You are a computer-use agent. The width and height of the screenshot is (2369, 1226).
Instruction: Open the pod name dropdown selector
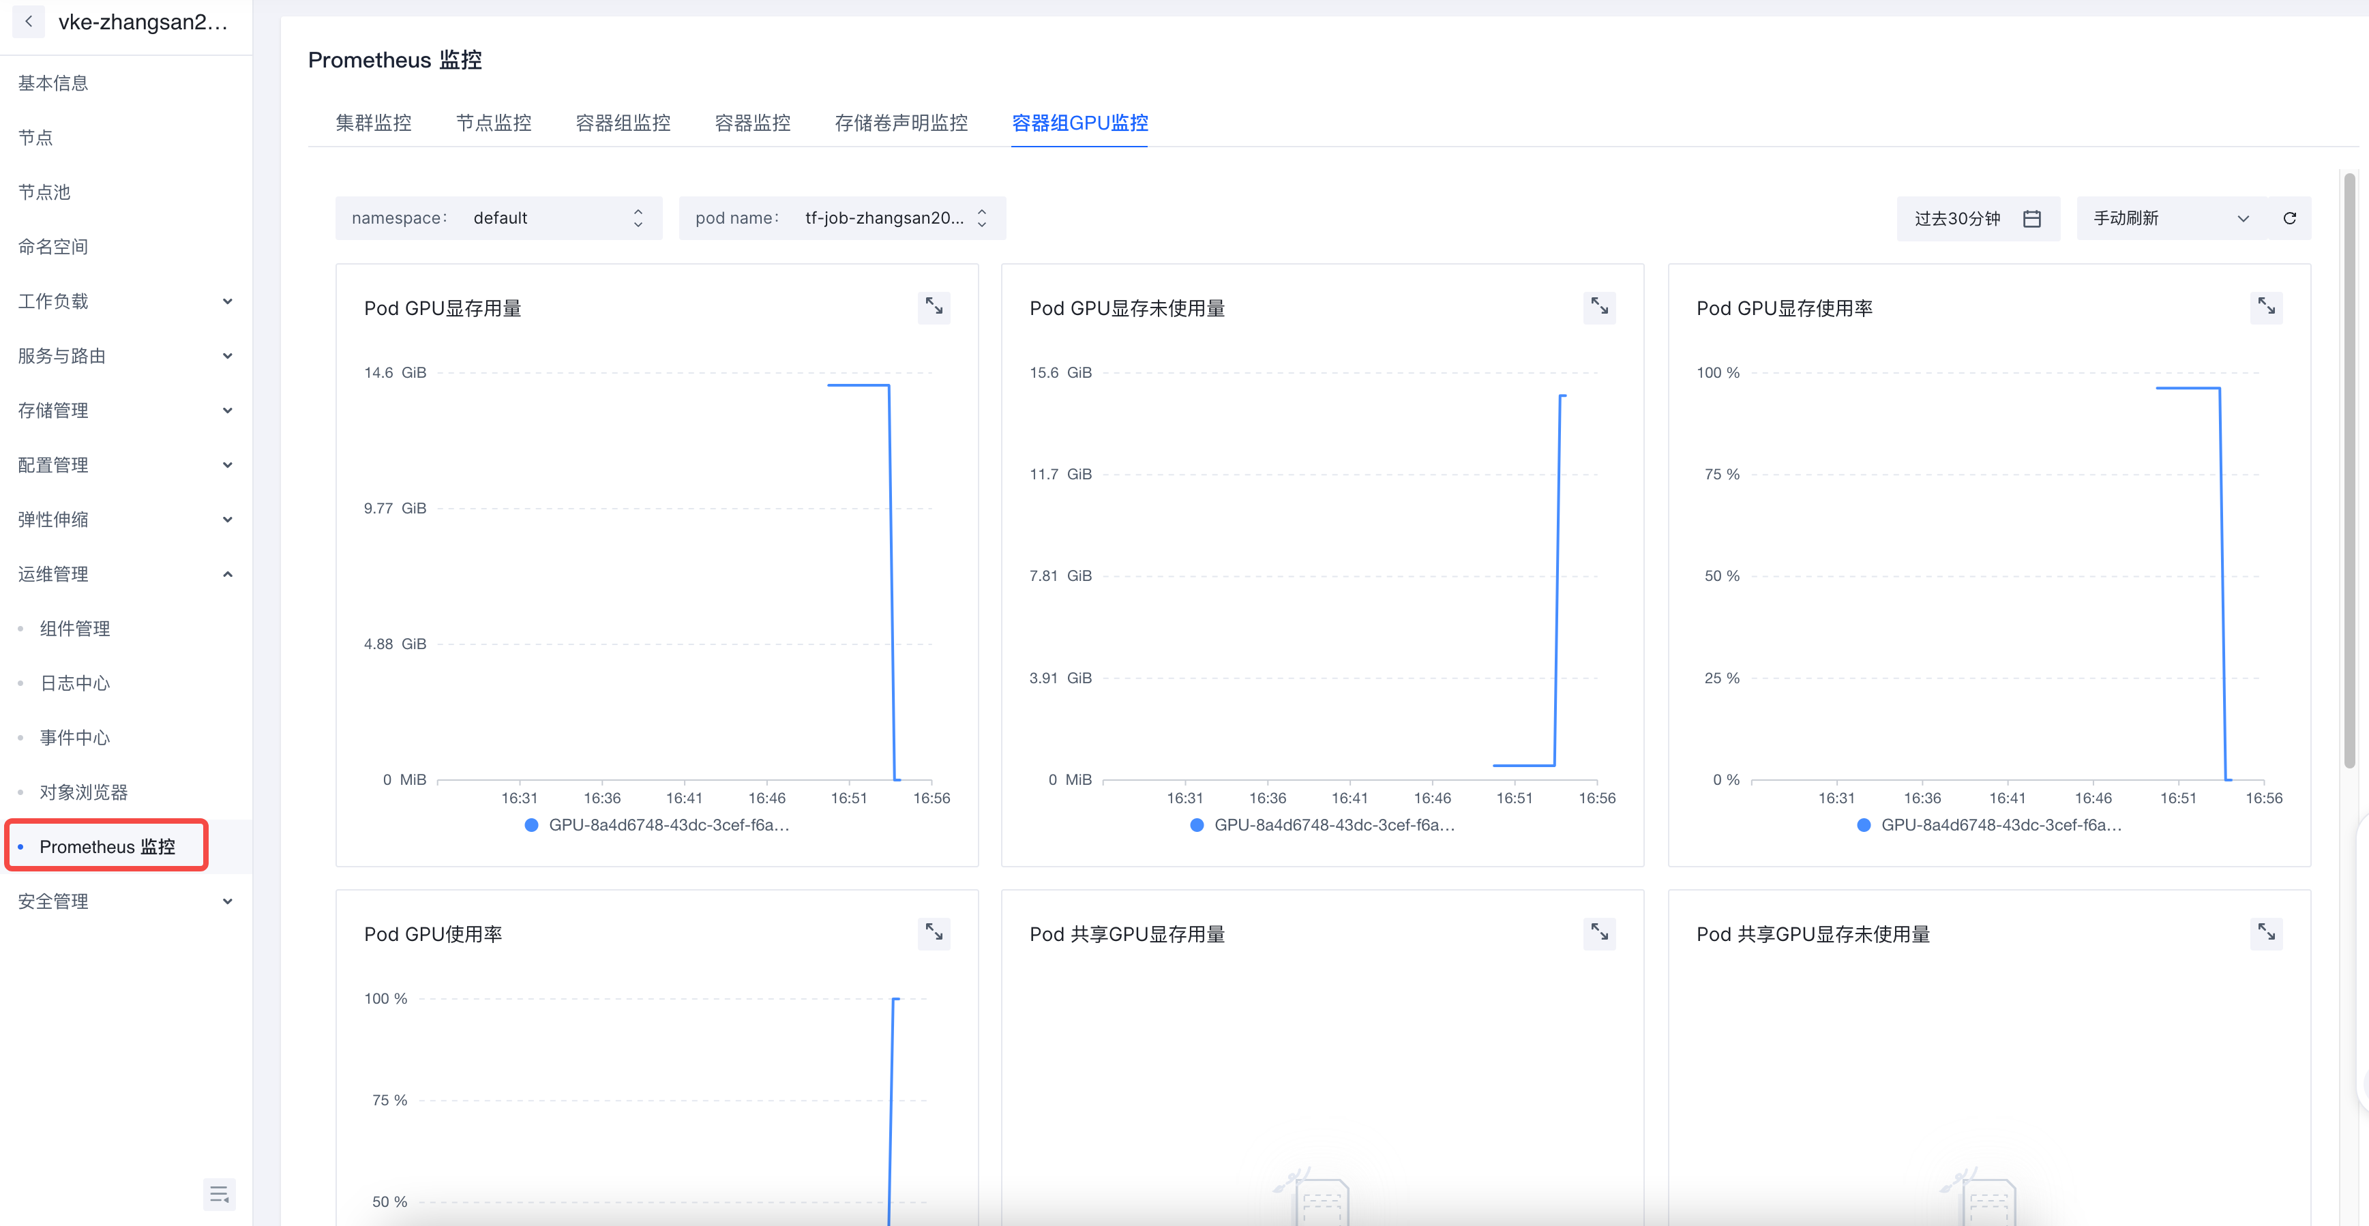click(841, 218)
